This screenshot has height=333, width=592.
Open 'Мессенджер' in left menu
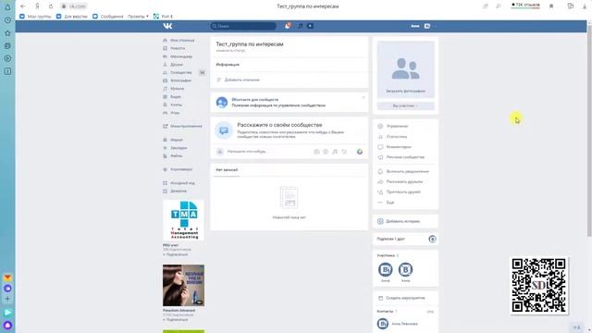click(x=178, y=56)
